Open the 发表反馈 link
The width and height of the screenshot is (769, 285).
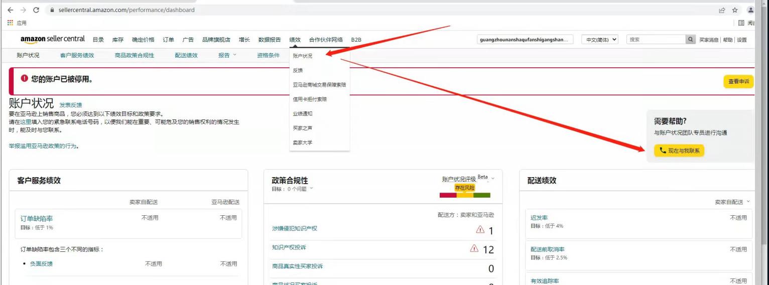[x=71, y=105]
